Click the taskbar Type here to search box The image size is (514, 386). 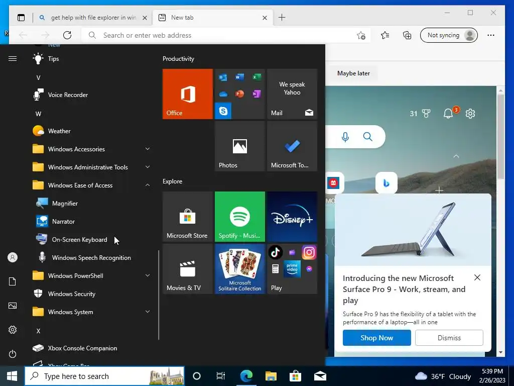104,376
